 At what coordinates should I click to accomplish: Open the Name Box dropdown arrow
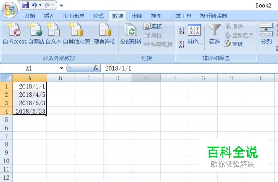[x=61, y=68]
